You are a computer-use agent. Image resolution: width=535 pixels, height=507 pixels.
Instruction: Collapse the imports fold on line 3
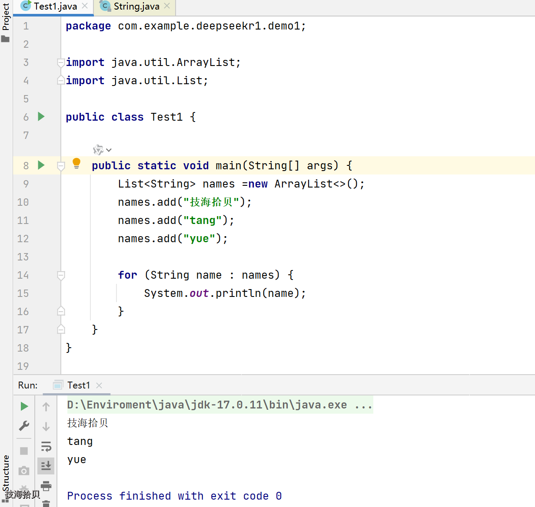[x=61, y=63]
